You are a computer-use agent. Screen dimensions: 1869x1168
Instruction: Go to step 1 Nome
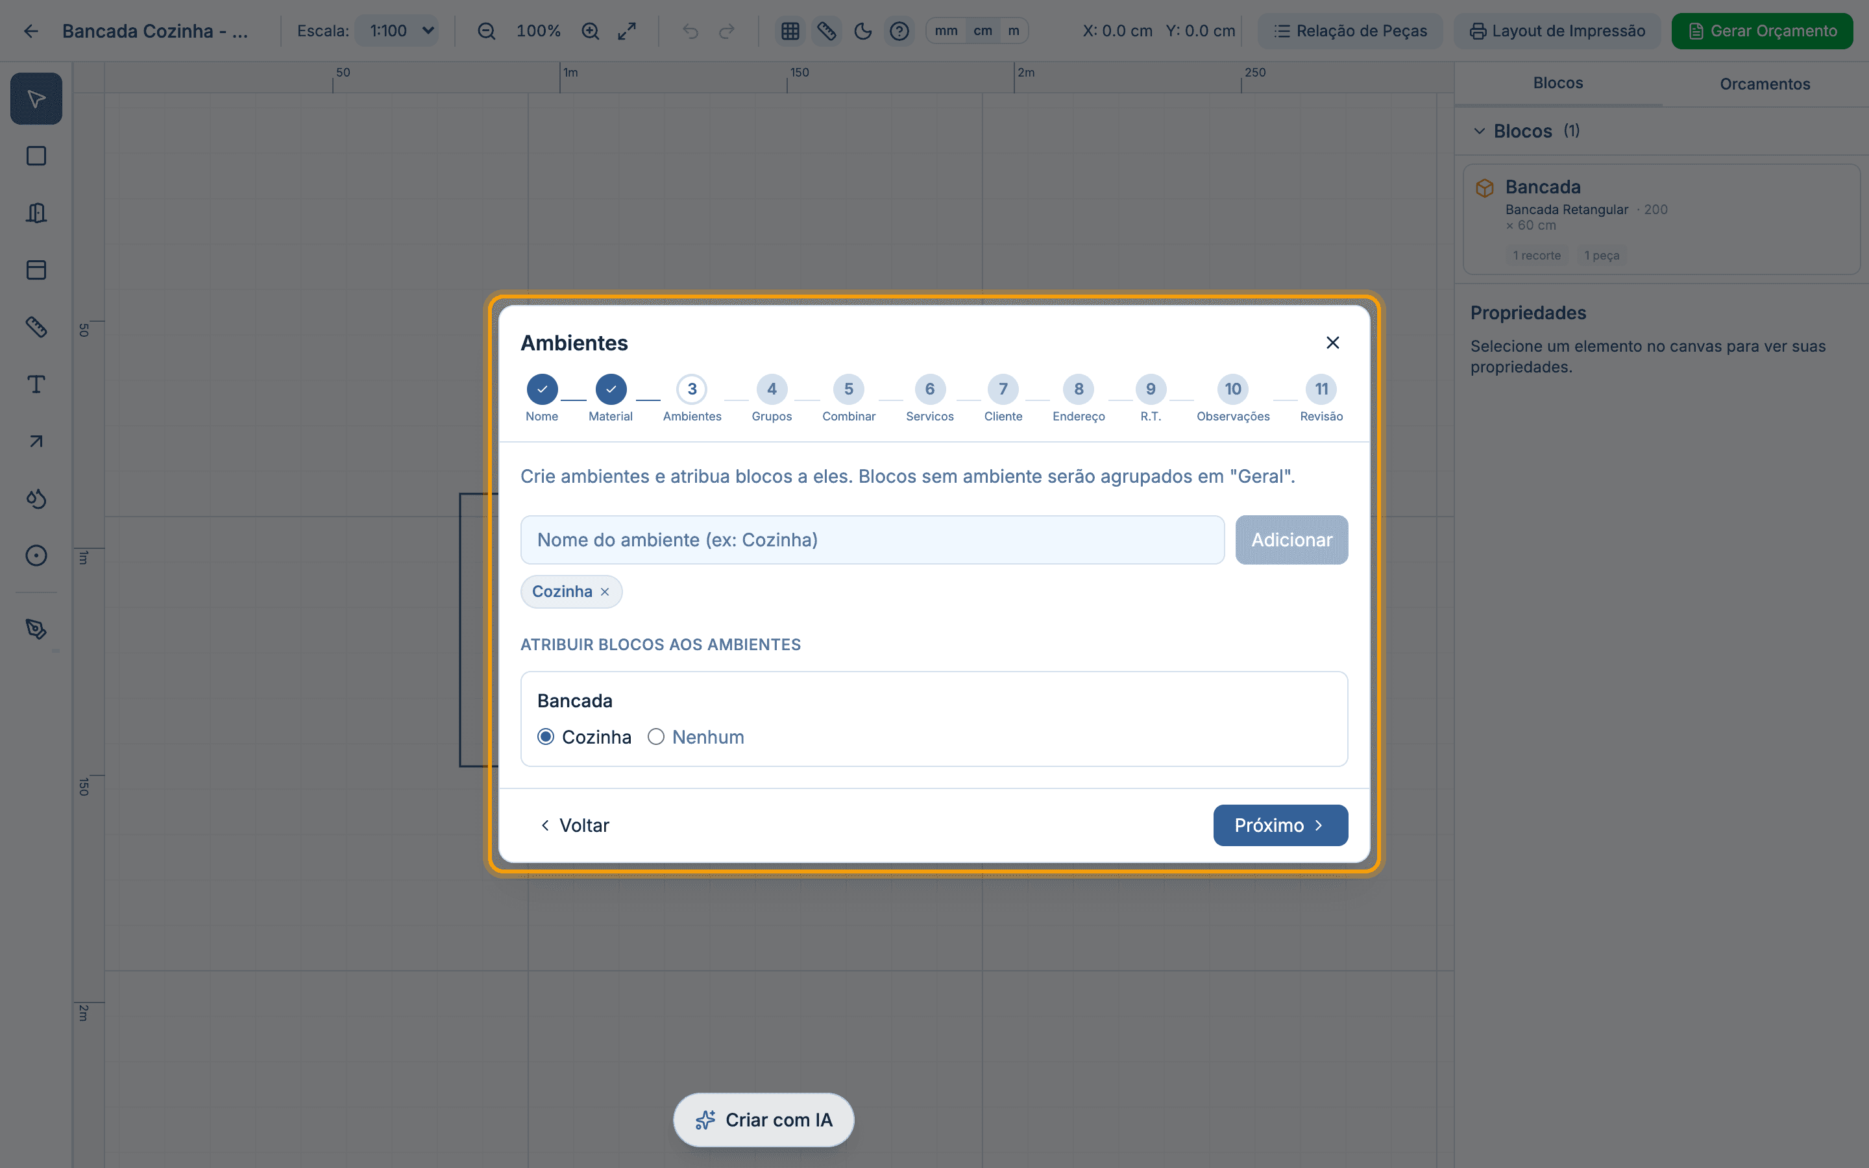click(x=541, y=398)
